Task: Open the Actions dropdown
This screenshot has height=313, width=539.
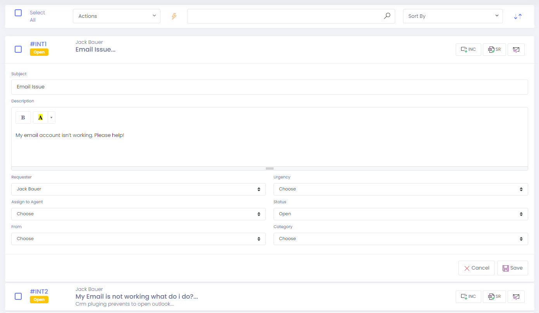Action: (x=116, y=16)
